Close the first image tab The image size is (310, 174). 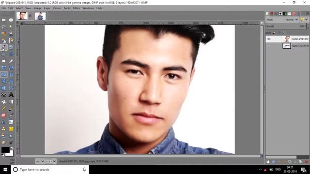[x=30, y=16]
